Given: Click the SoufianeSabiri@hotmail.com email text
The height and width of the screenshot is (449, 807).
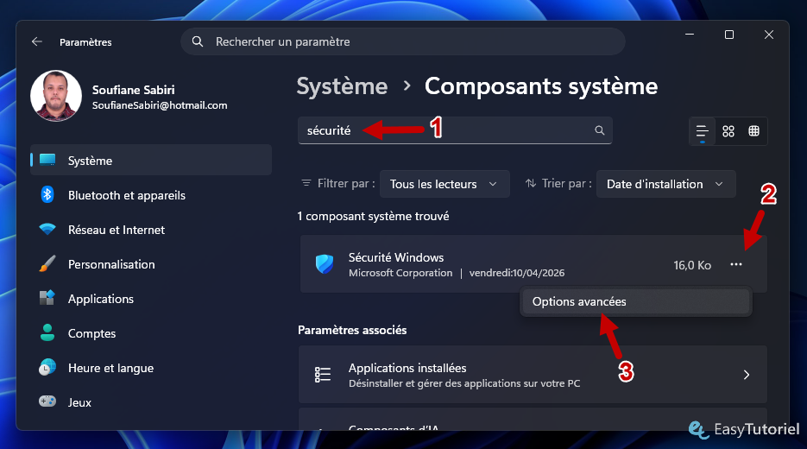Looking at the screenshot, I should click(x=160, y=105).
